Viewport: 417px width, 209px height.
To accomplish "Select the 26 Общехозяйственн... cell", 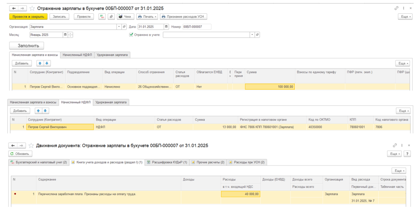I will click(x=155, y=86).
